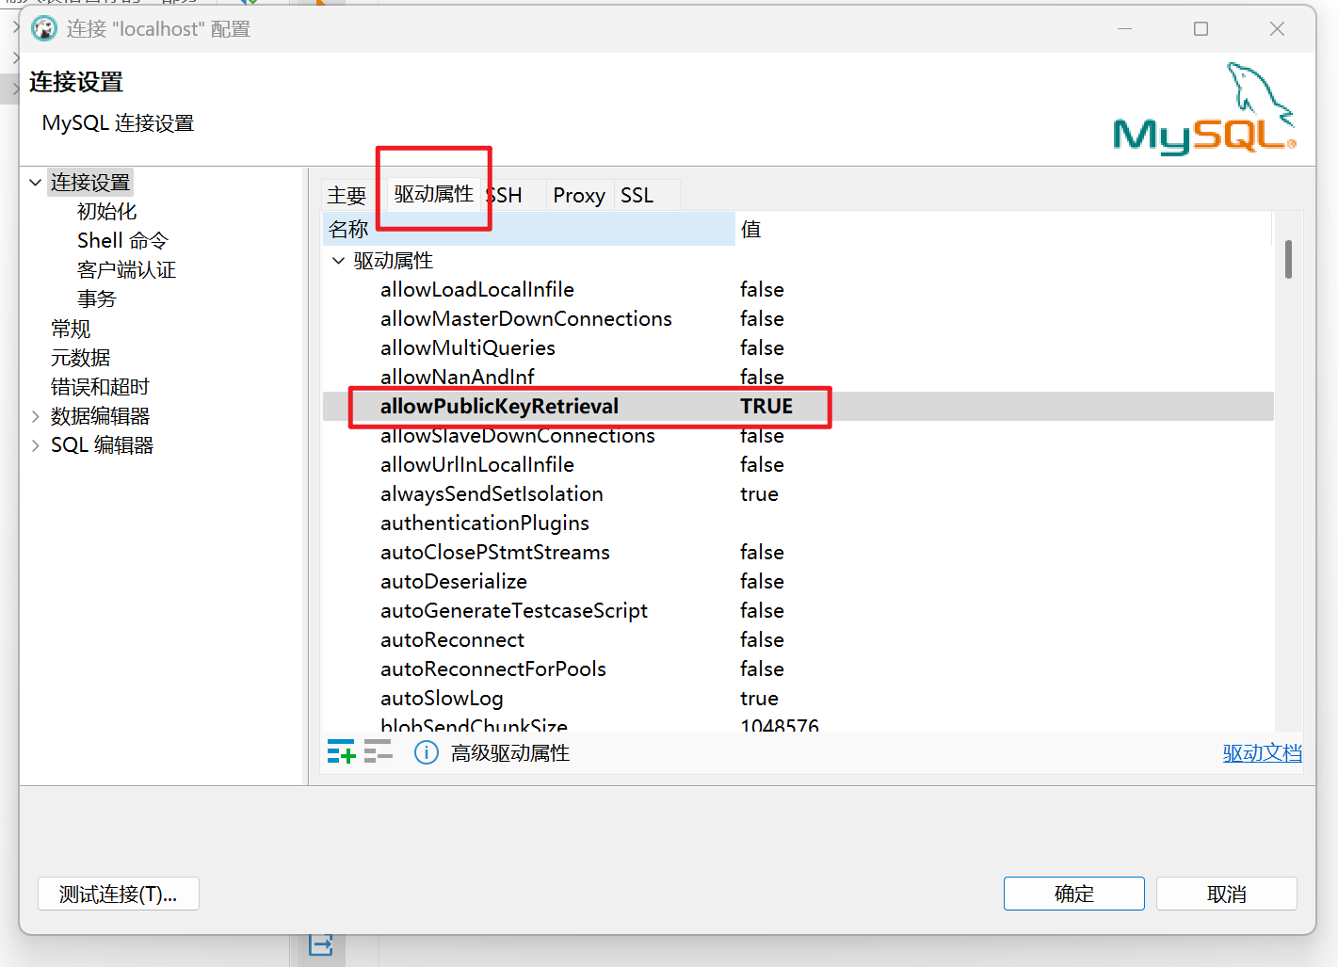The width and height of the screenshot is (1338, 967).
Task: Select Shell 命令 in the settings tree
Action: click(x=122, y=240)
